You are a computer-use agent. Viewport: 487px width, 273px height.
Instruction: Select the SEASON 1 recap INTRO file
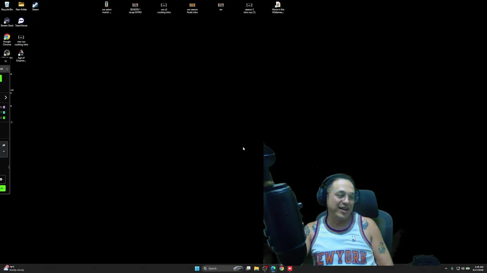135,8
